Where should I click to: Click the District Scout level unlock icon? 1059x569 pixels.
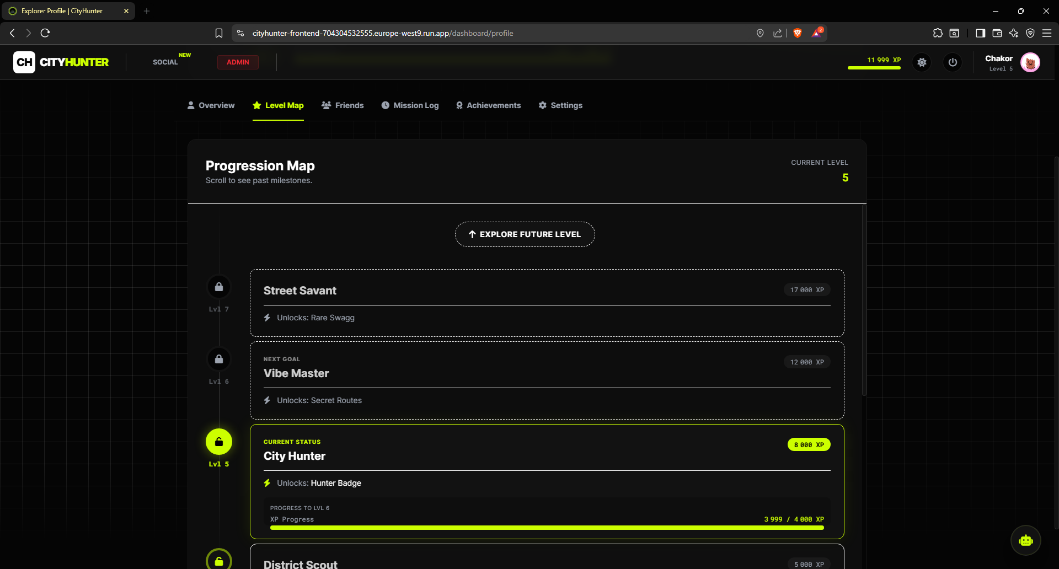tap(219, 560)
